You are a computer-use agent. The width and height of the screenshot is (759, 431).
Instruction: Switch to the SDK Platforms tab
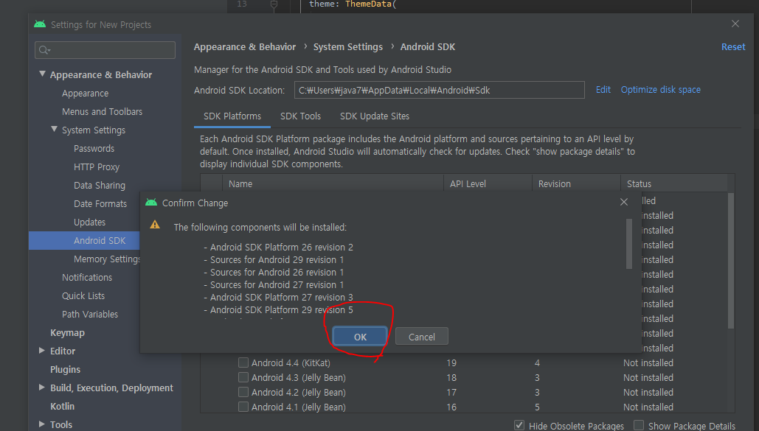[232, 116]
